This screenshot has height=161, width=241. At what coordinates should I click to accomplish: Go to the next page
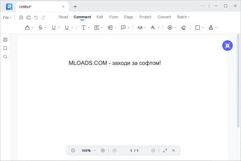153,151
